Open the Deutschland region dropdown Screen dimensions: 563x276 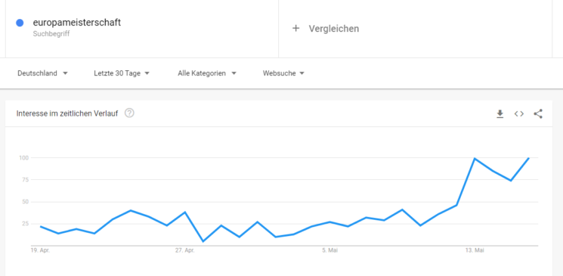click(x=43, y=73)
